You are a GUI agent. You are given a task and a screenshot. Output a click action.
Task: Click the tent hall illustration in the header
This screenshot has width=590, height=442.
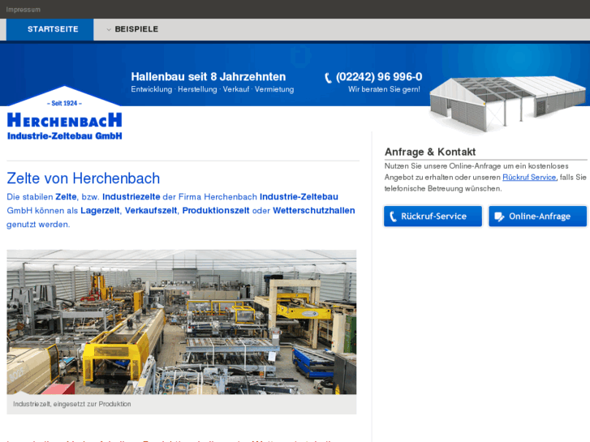pos(507,104)
